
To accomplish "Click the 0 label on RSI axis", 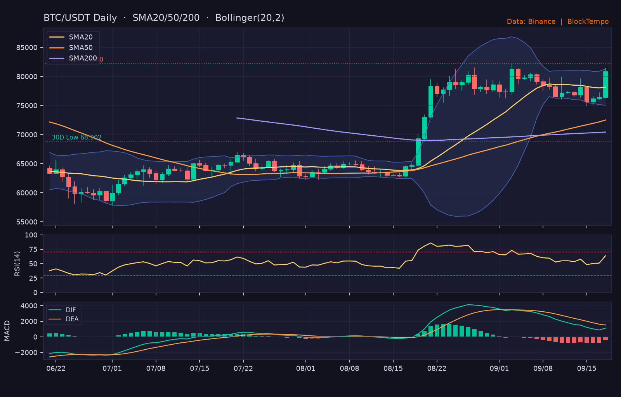I will (36, 292).
